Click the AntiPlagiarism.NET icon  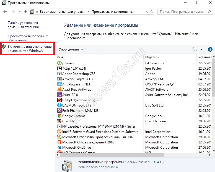point(59,84)
